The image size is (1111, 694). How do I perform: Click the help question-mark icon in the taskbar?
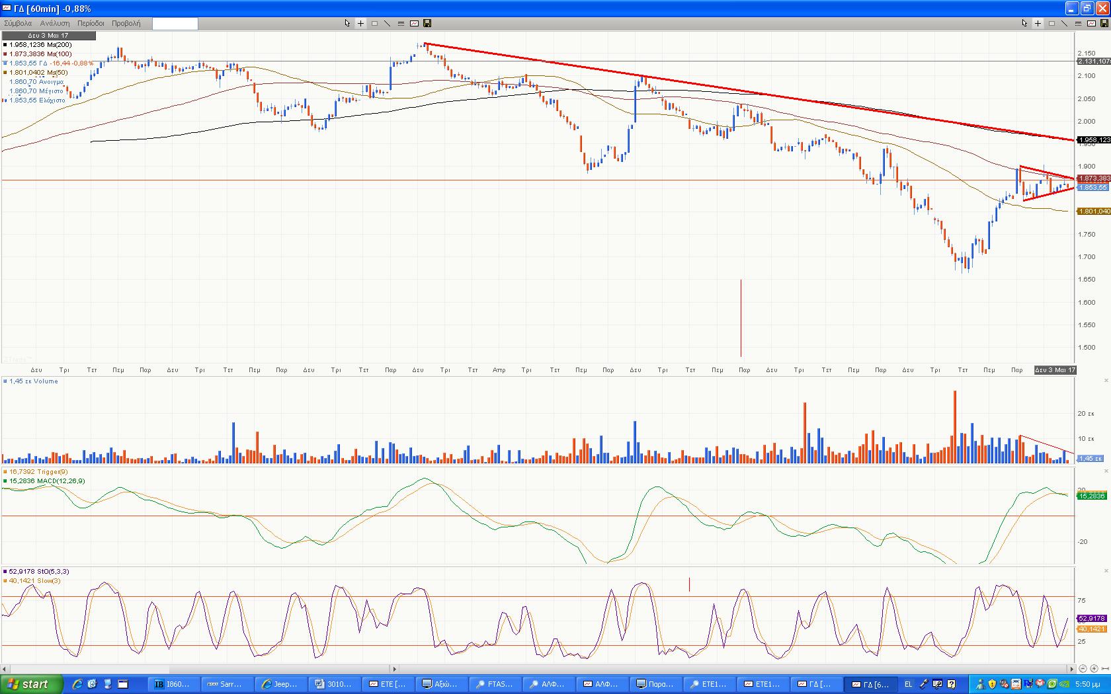click(952, 684)
